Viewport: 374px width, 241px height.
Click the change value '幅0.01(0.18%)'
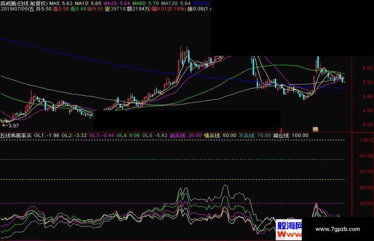169,9
